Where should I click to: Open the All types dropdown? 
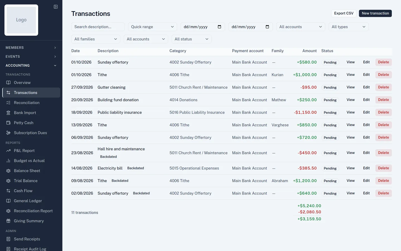click(348, 27)
